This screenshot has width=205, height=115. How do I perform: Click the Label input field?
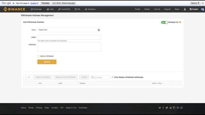69,37
